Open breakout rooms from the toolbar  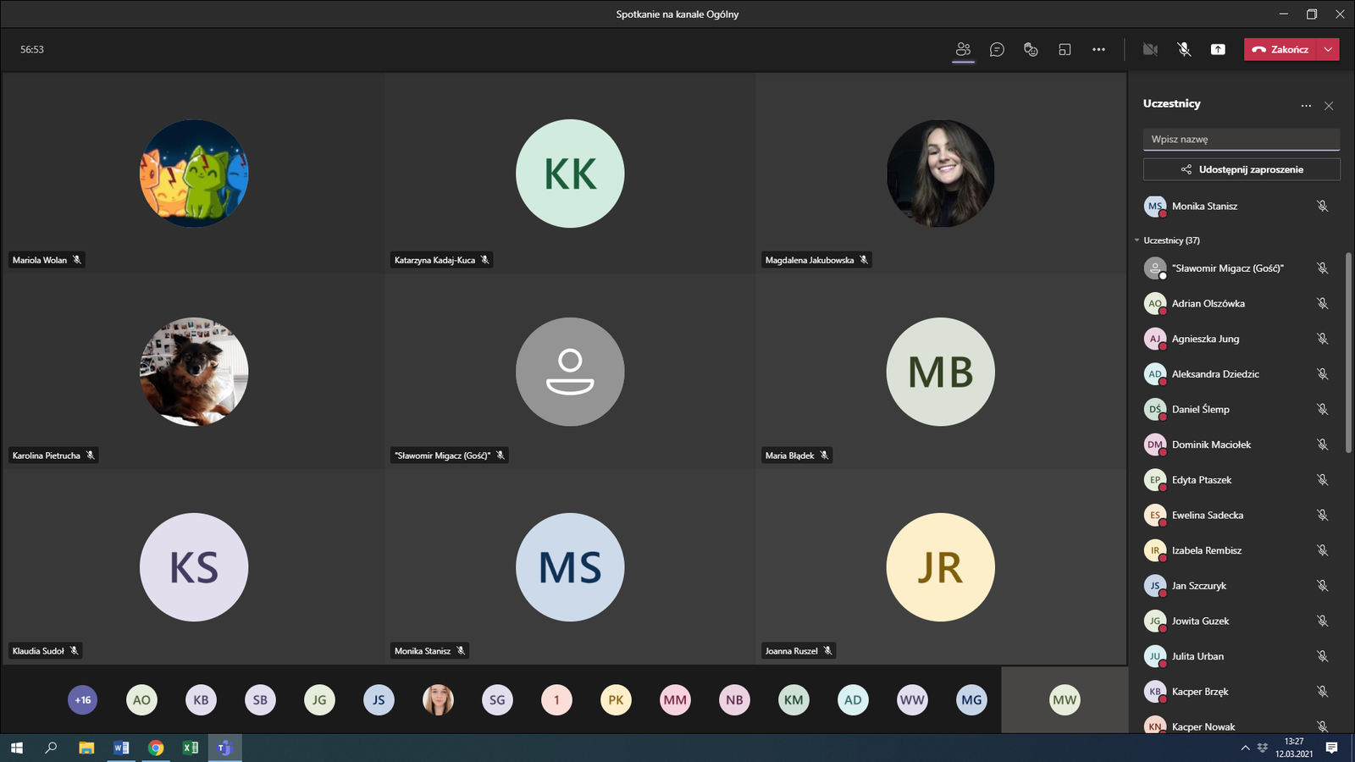click(x=1065, y=49)
